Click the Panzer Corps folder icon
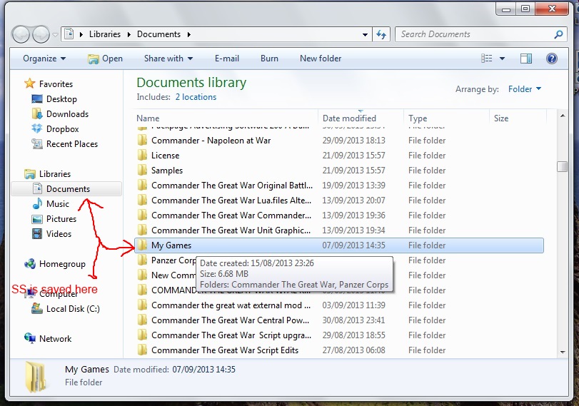Screen dimensions: 579x406 pyautogui.click(x=142, y=260)
